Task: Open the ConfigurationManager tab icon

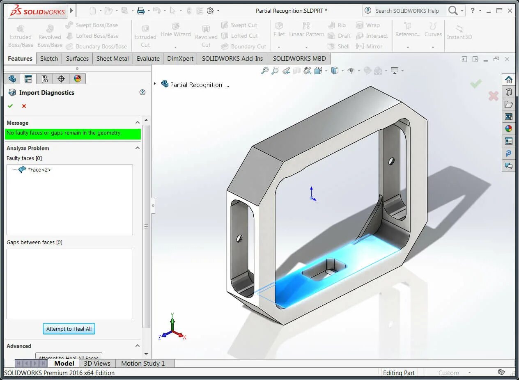Action: point(45,78)
